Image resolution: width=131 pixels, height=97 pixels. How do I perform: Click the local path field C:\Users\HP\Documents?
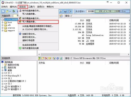point(100,58)
